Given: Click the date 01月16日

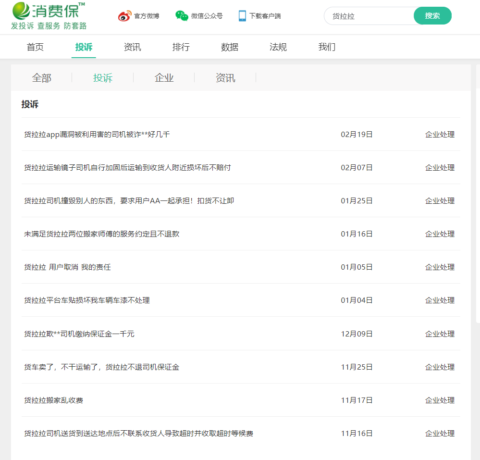Looking at the screenshot, I should pyautogui.click(x=357, y=234).
